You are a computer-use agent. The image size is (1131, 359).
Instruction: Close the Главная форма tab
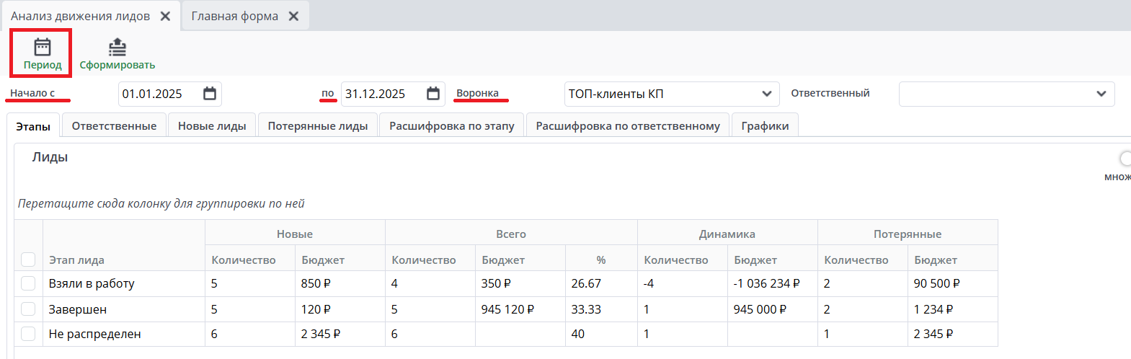pos(293,16)
